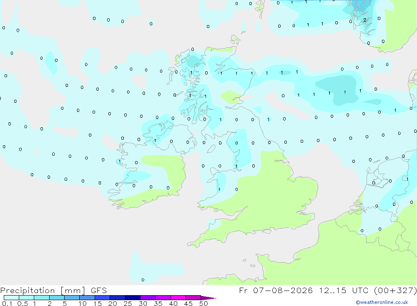The height and width of the screenshot is (306, 417).
Task: Select the 25–30 mm navy legend swatch
Action: coord(133,298)
